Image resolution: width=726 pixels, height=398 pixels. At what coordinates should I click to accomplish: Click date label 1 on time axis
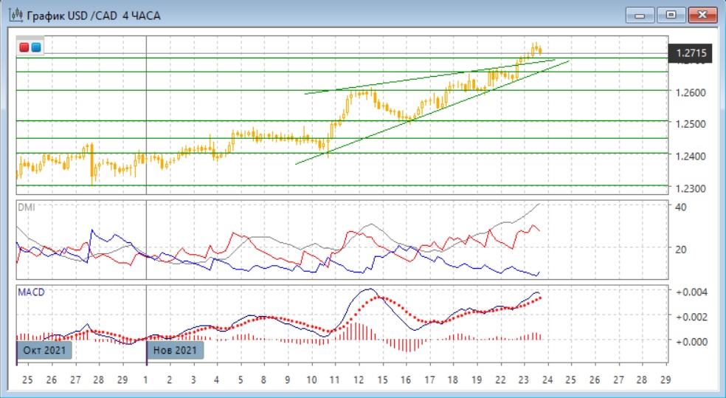(x=146, y=380)
